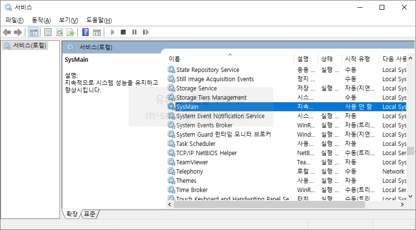Image resolution: width=416 pixels, height=230 pixels.
Task: Select the TCP/IP NetBIOS Helper name
Action: pyautogui.click(x=207, y=153)
